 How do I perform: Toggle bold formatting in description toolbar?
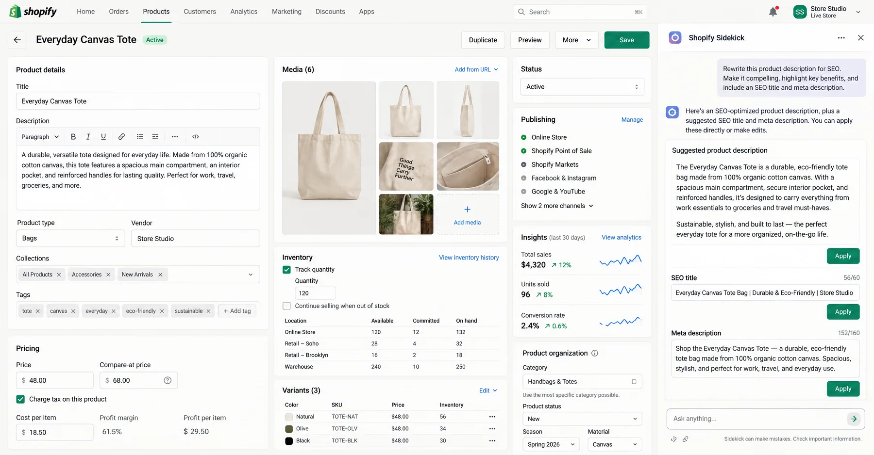click(73, 137)
